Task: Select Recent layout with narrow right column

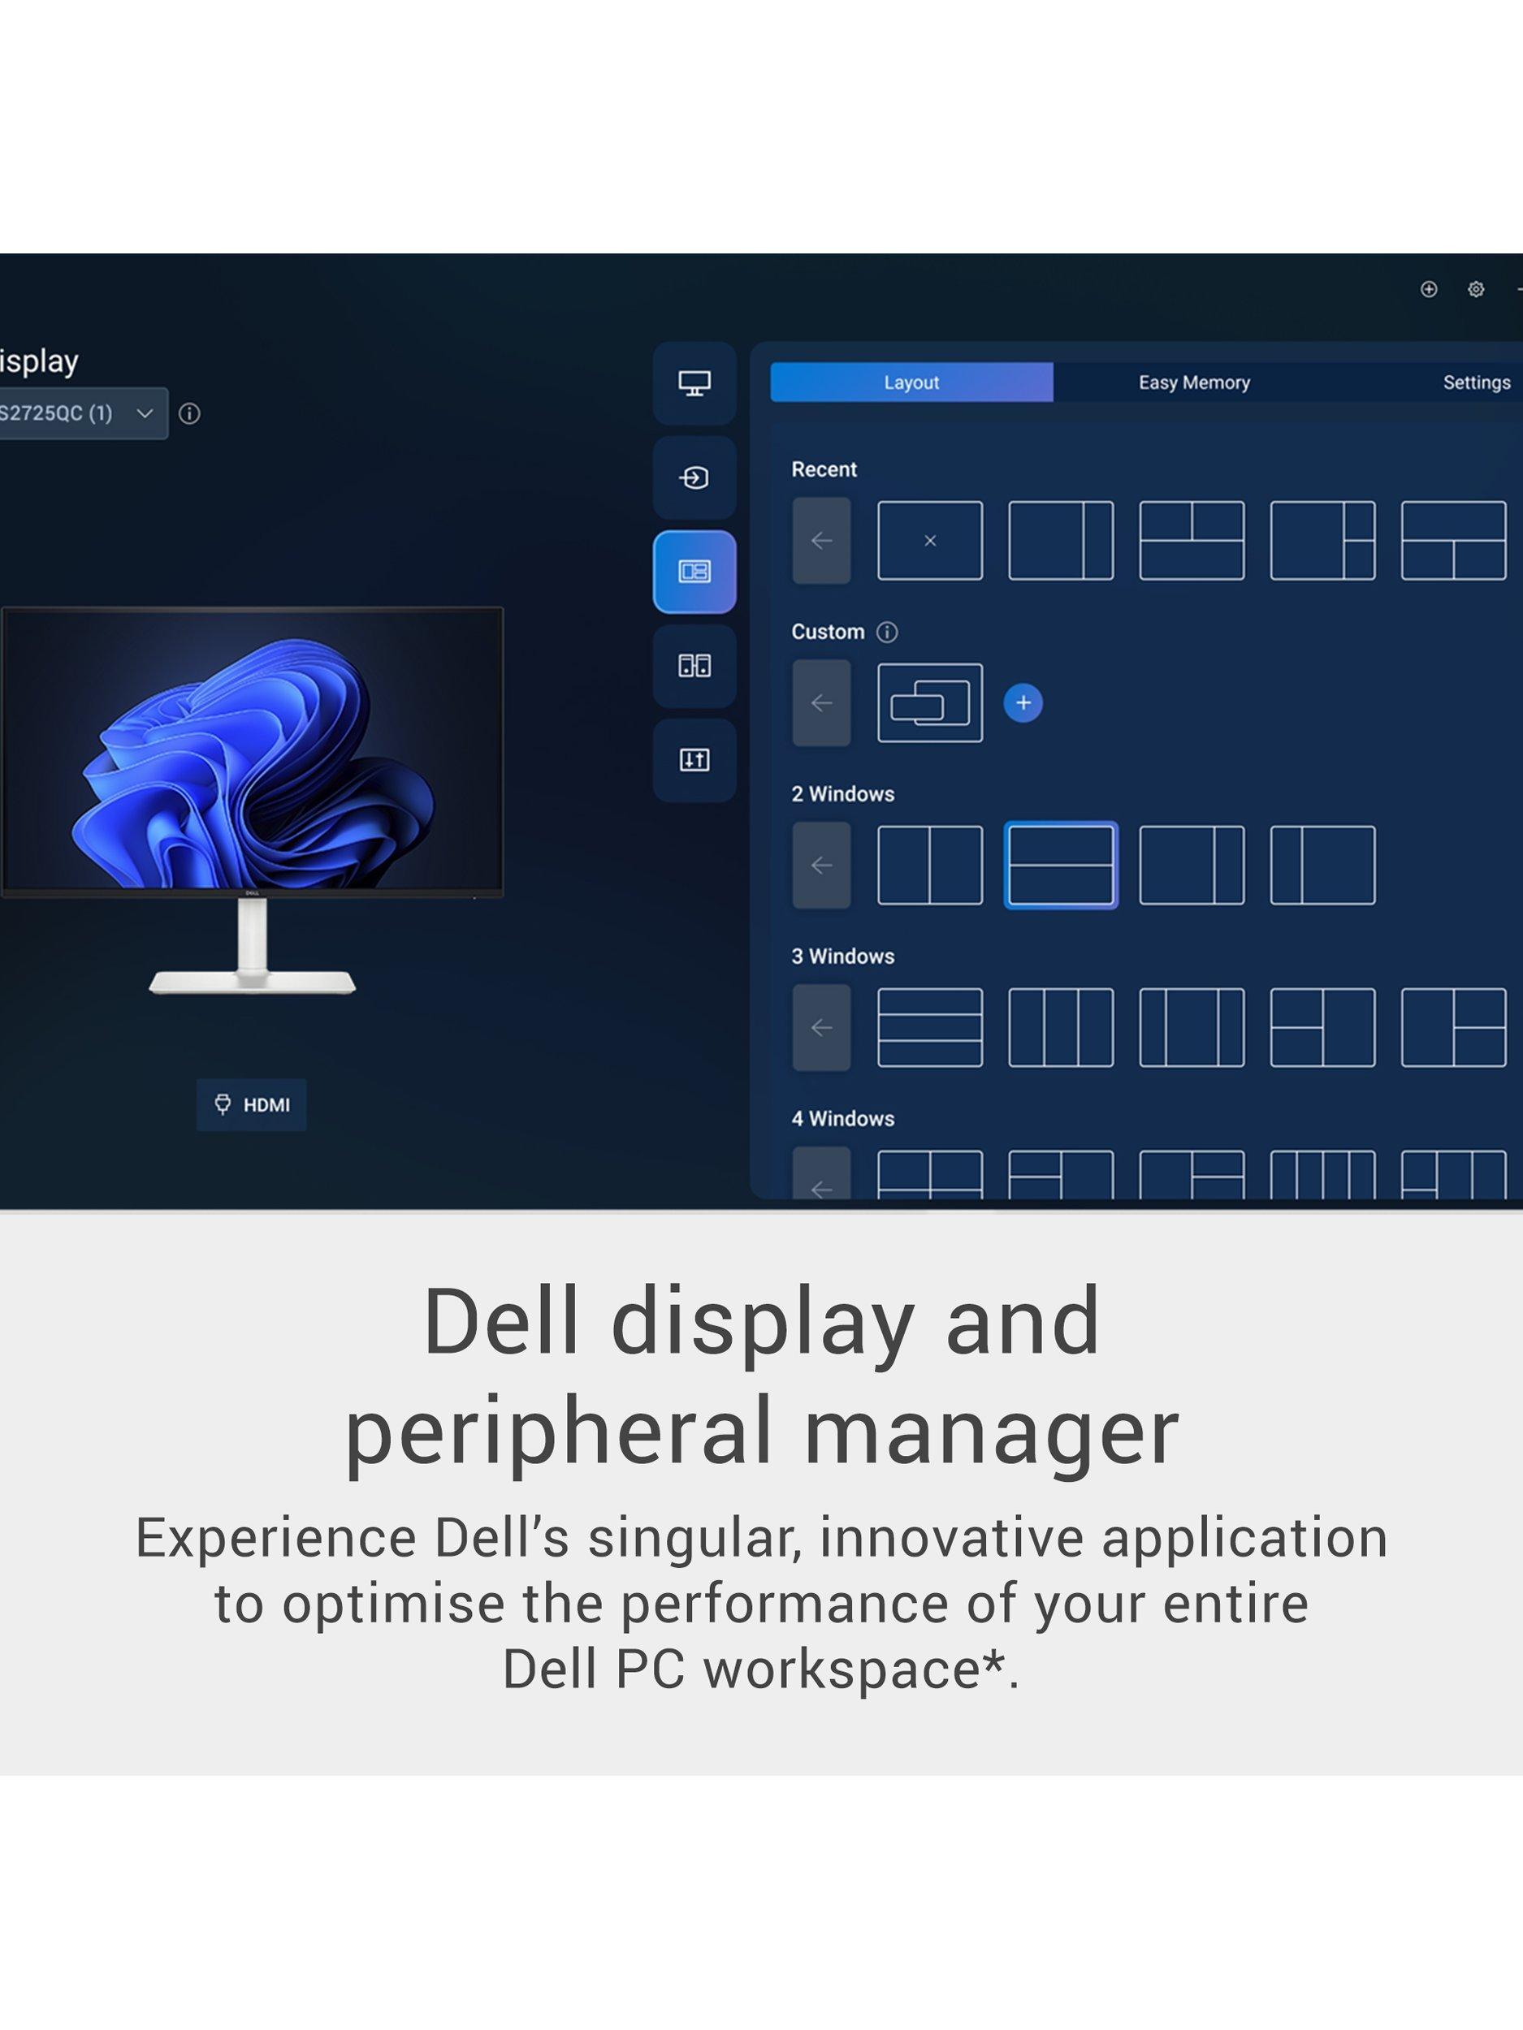Action: [x=1062, y=541]
